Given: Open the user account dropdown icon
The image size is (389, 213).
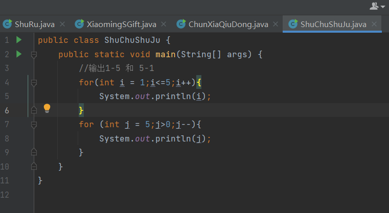Looking at the screenshot, I should (x=377, y=6).
